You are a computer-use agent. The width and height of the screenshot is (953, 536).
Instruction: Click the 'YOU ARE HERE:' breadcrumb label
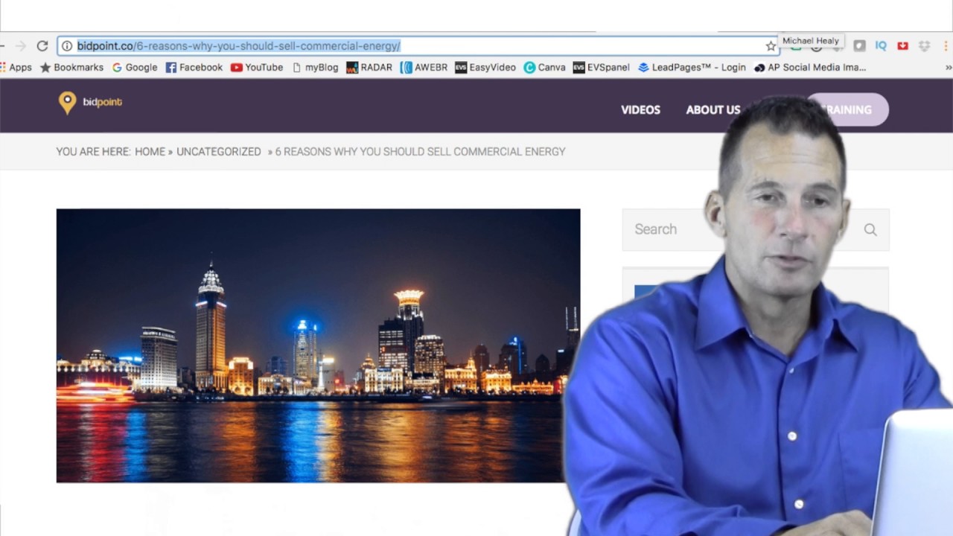point(93,152)
